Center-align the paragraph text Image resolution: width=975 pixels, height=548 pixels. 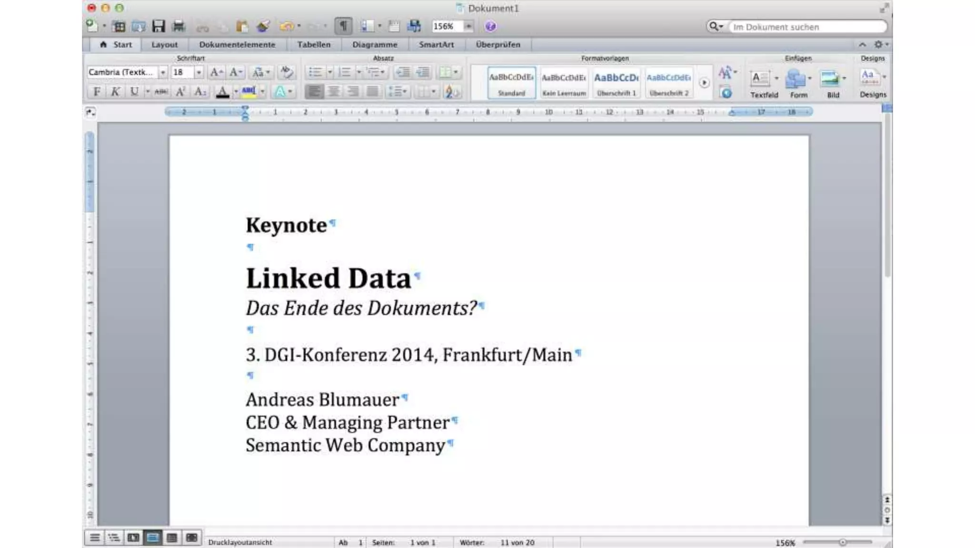click(x=334, y=91)
